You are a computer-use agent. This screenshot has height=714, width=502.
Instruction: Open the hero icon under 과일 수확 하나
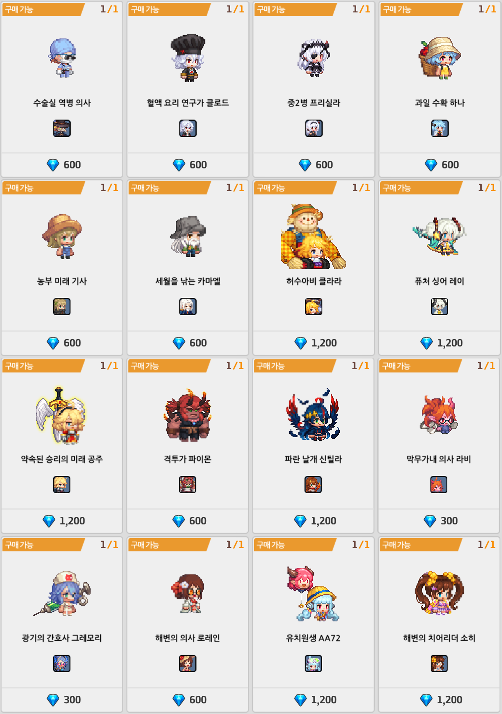coord(440,128)
